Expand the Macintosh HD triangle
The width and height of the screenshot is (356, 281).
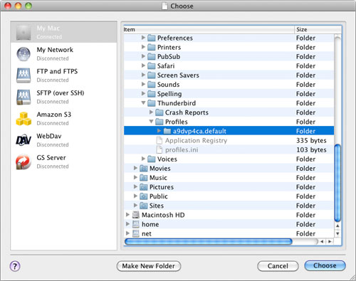pyautogui.click(x=127, y=214)
